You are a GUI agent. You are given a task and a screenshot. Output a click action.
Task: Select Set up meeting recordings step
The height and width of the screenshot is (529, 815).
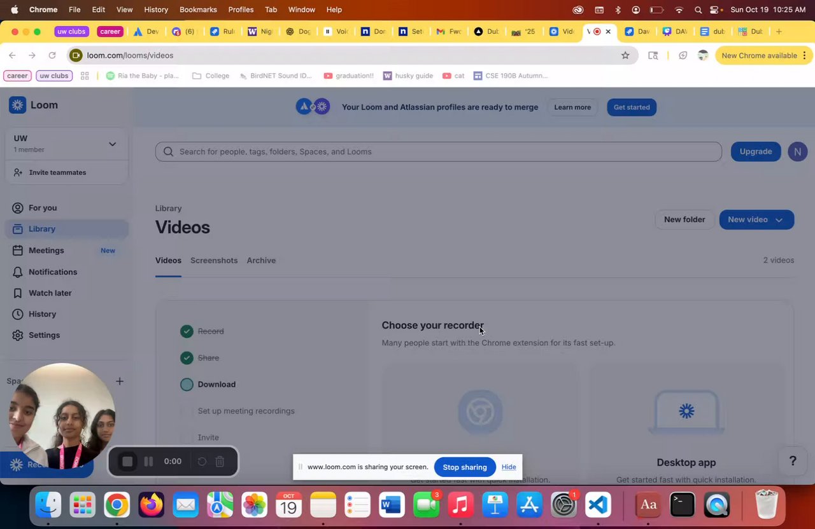(246, 411)
